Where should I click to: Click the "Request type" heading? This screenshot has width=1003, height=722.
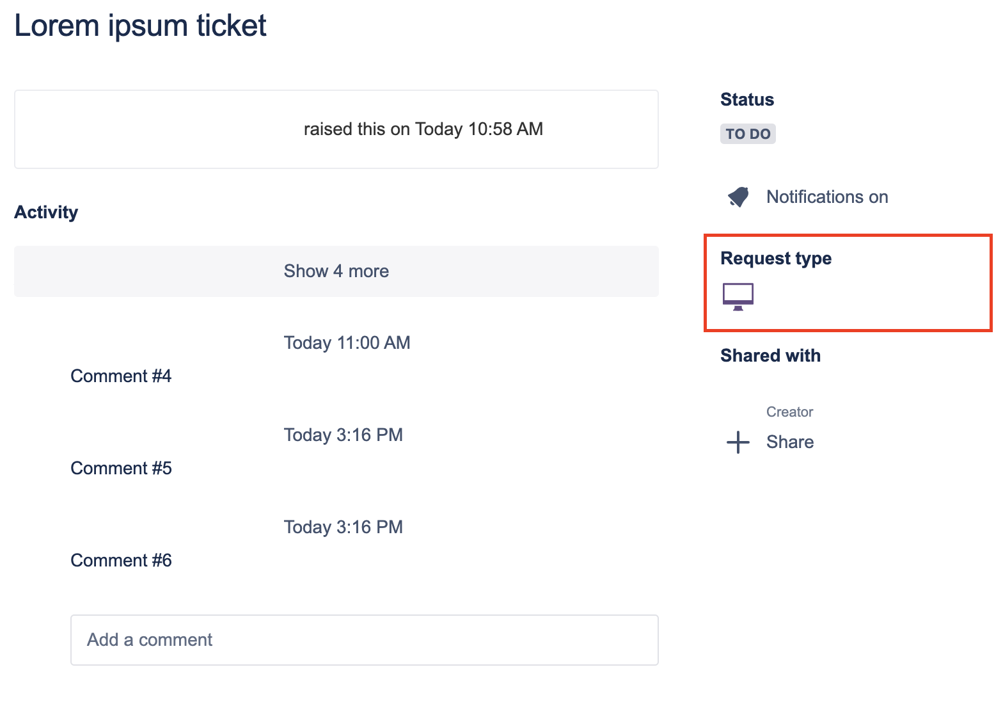coord(776,259)
